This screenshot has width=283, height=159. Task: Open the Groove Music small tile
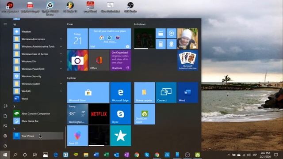(171, 34)
